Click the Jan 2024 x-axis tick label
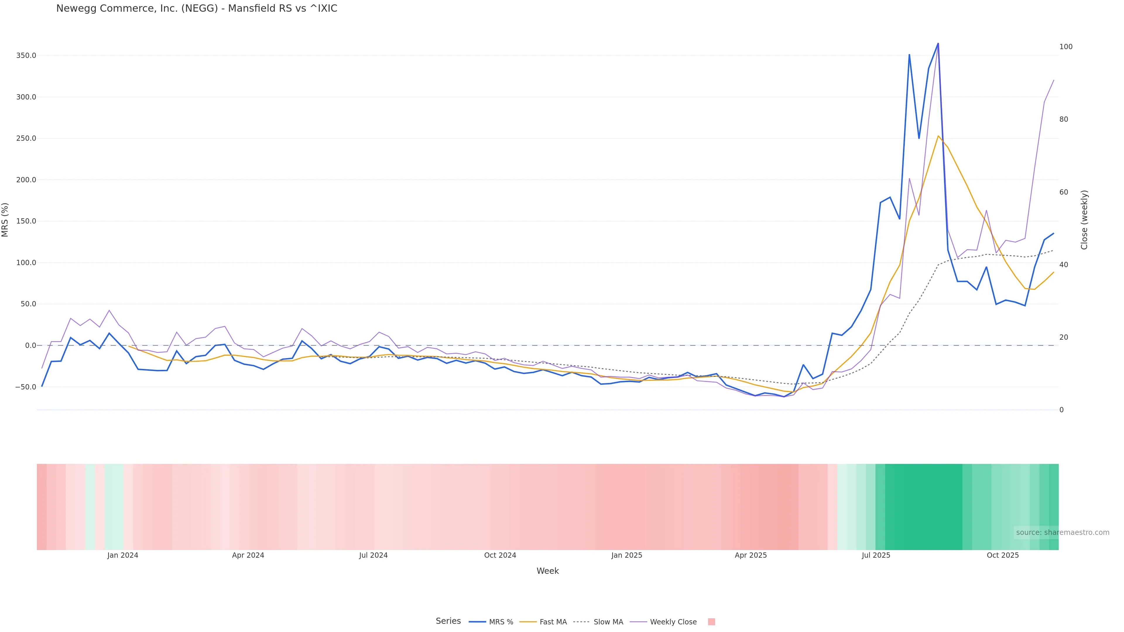This screenshot has height=632, width=1124. click(x=123, y=555)
